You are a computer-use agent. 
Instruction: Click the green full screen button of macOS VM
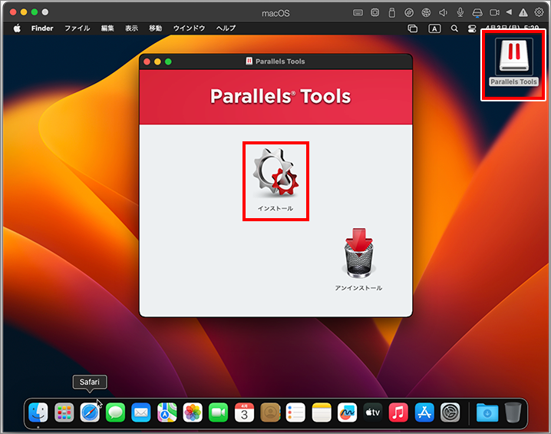click(35, 12)
